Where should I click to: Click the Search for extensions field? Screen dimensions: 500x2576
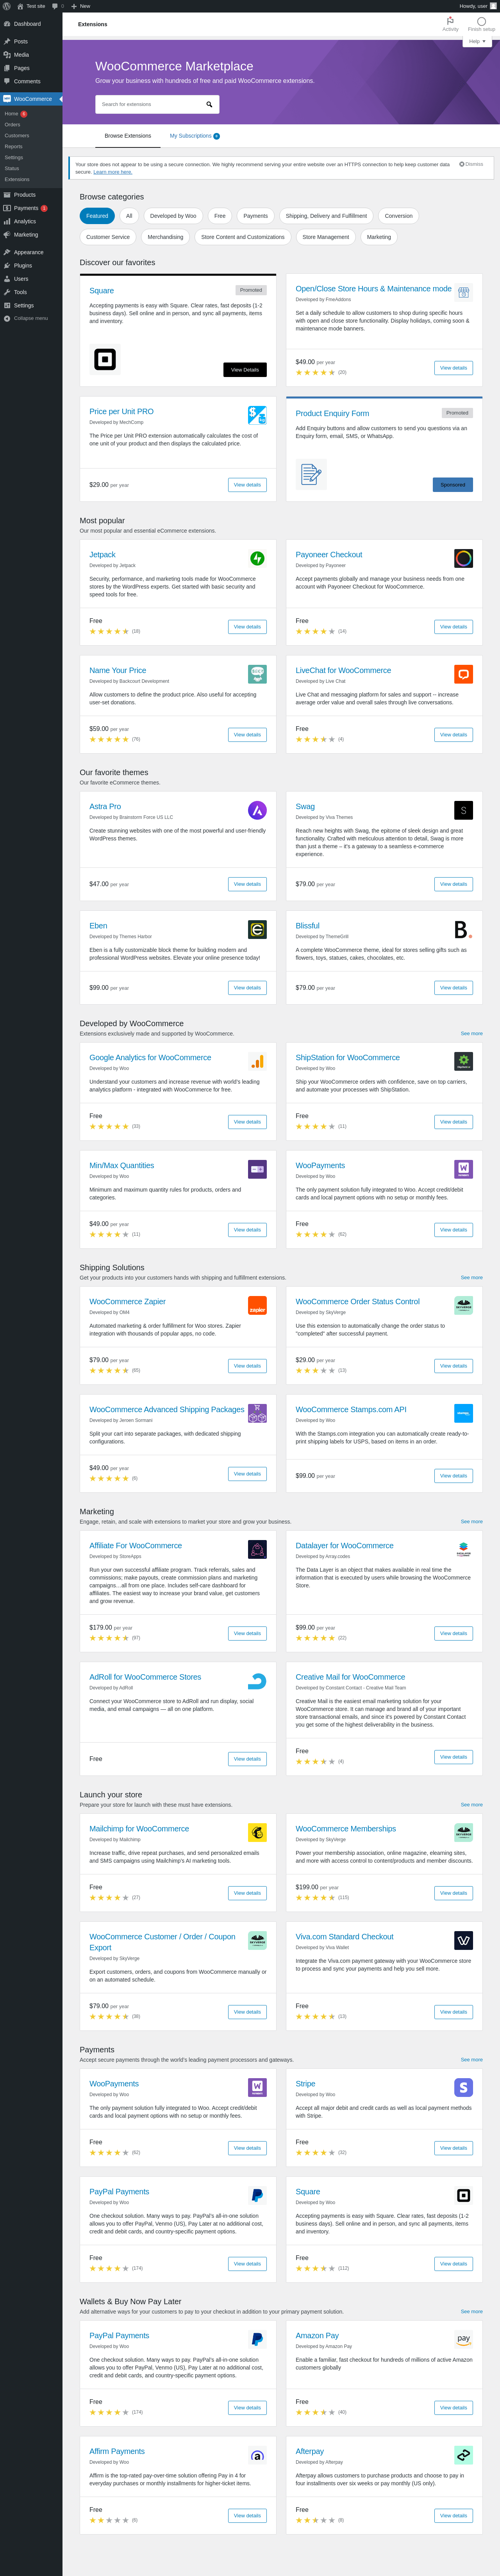click(x=150, y=104)
